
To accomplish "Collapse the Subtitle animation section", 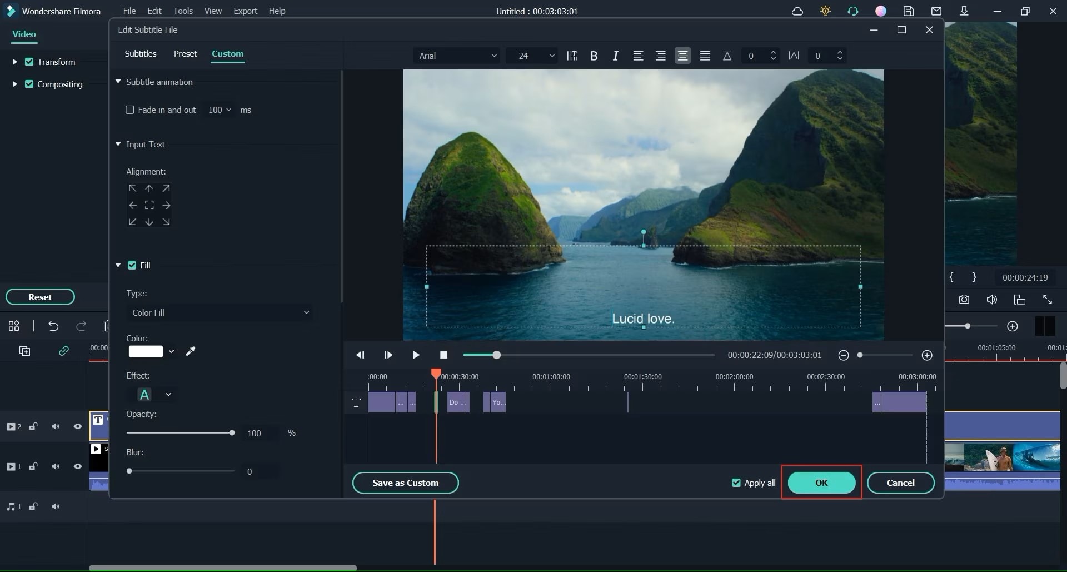I will pyautogui.click(x=118, y=82).
